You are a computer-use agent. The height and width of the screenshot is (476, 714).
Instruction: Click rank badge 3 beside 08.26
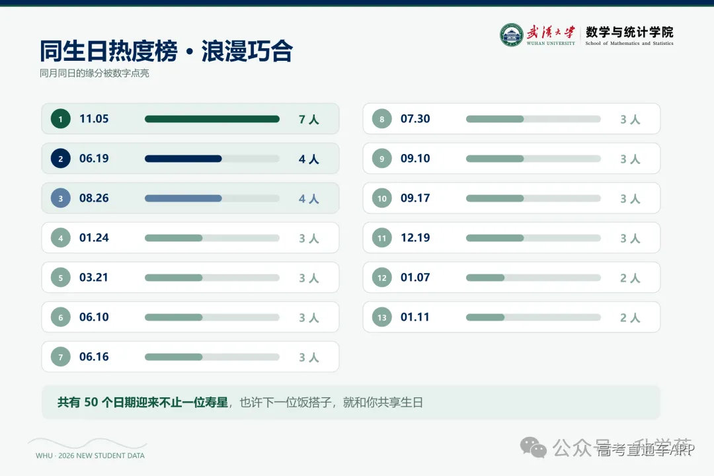61,198
